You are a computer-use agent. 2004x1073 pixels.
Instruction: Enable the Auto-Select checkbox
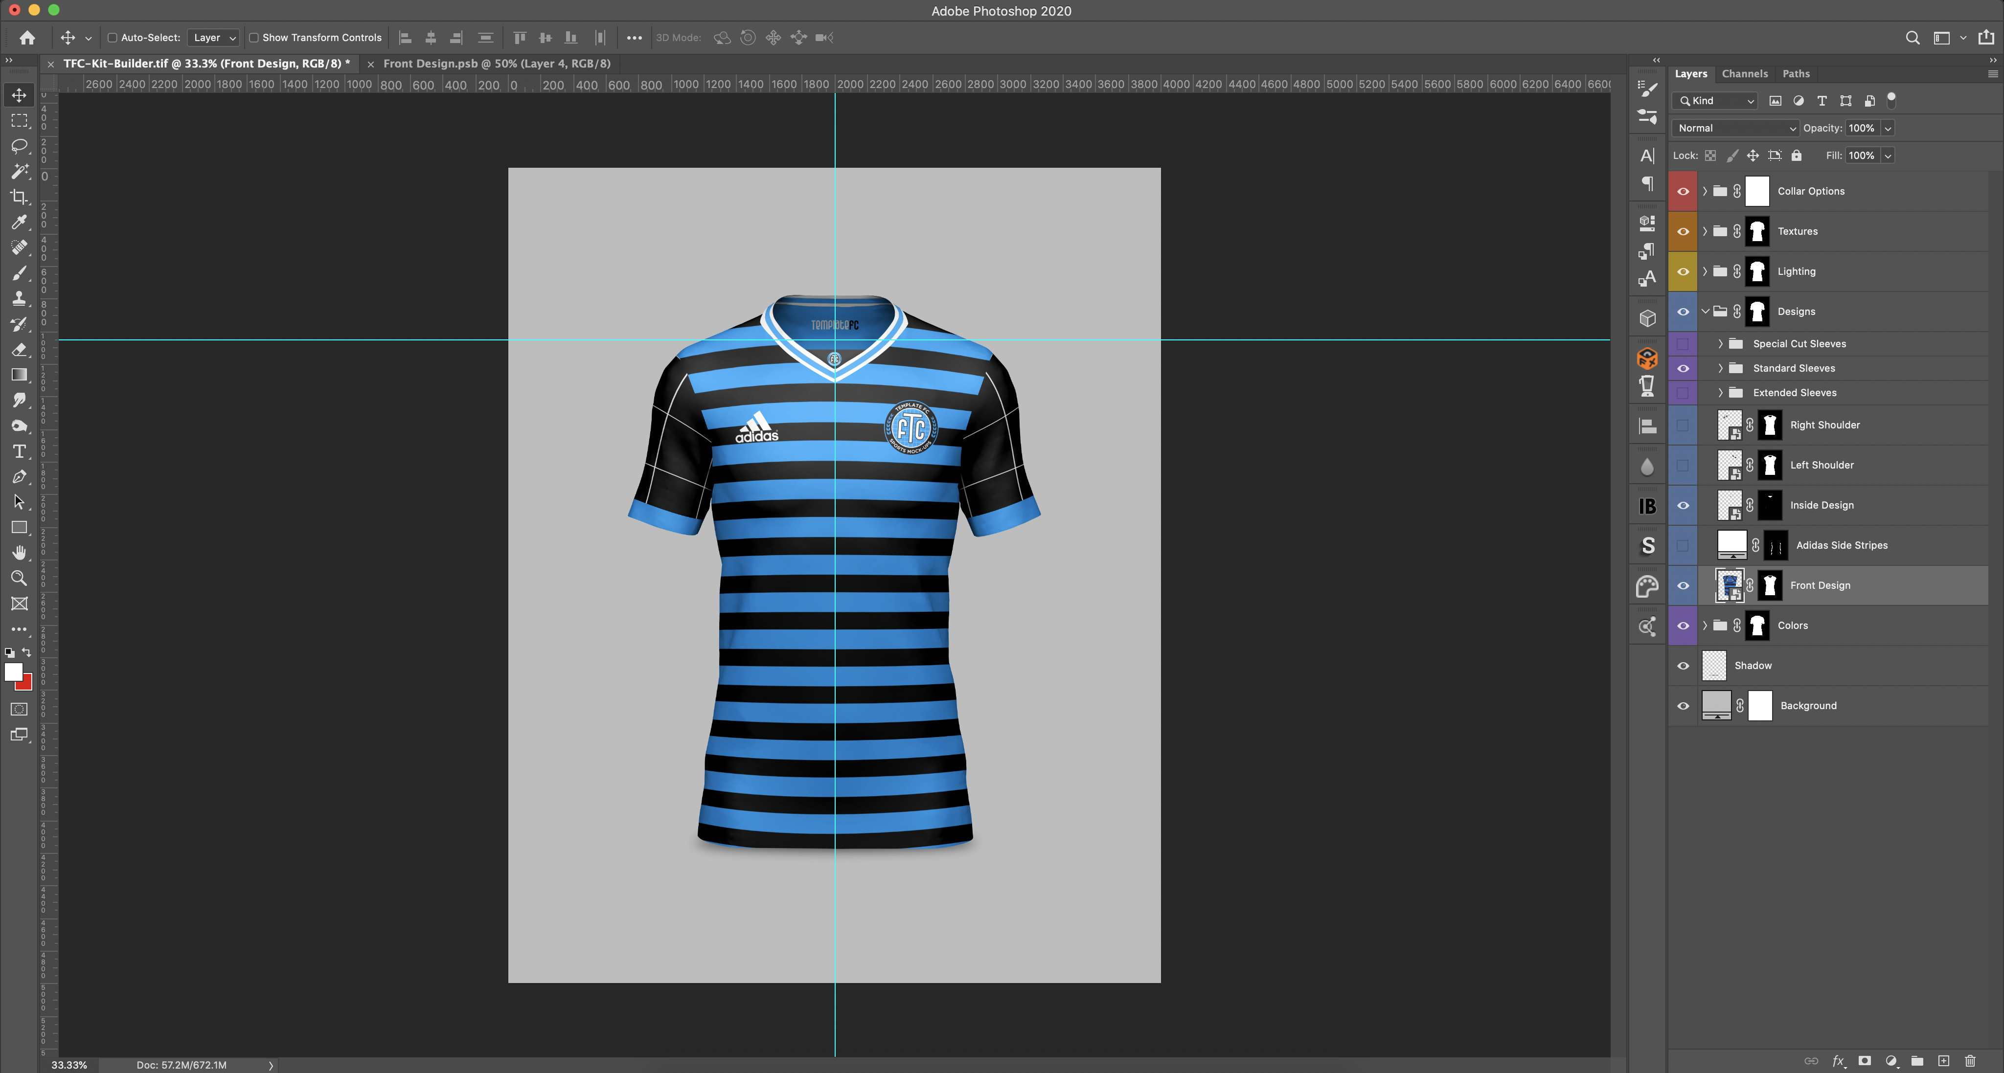[112, 37]
